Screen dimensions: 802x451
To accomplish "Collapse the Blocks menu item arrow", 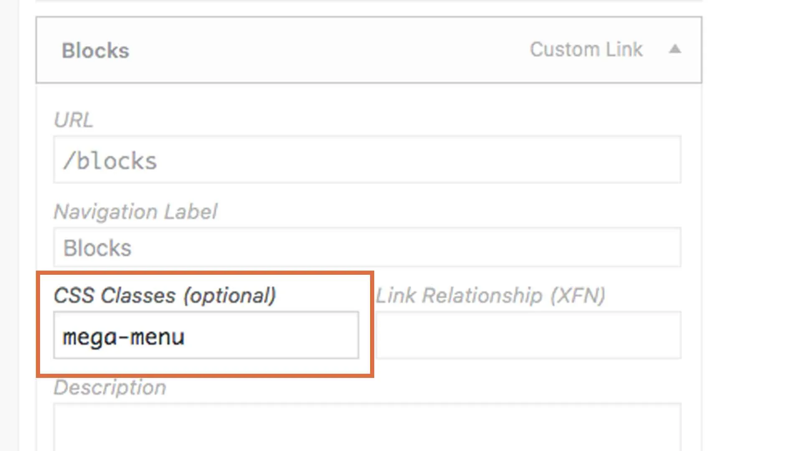I will 675,49.
